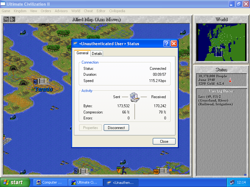Image resolution: width=250 pixels, height=187 pixels.
Task: Open the Windows Start menu
Action: tap(15, 182)
